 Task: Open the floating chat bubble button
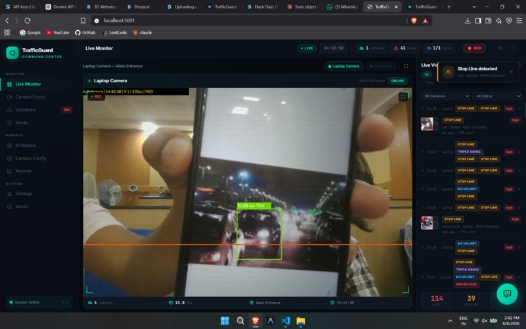(x=507, y=294)
